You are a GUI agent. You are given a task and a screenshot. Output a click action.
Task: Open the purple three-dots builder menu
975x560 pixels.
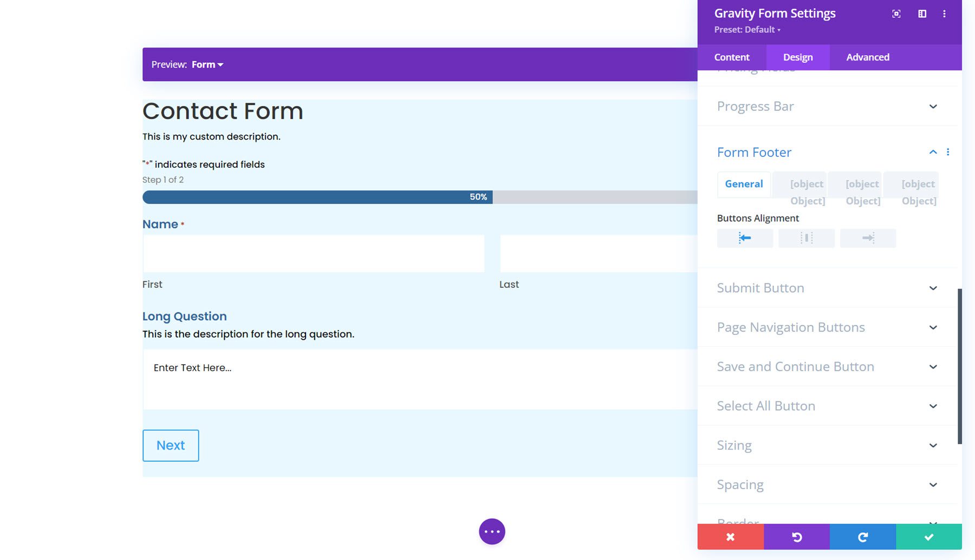pos(492,531)
